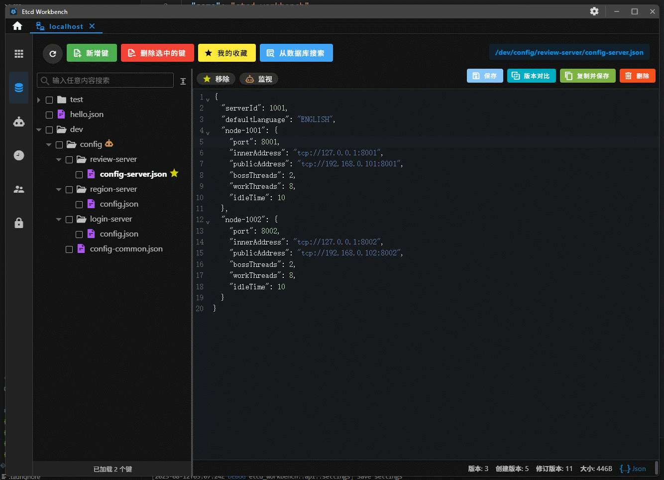Click the 版本: 3 status entry

[478, 469]
